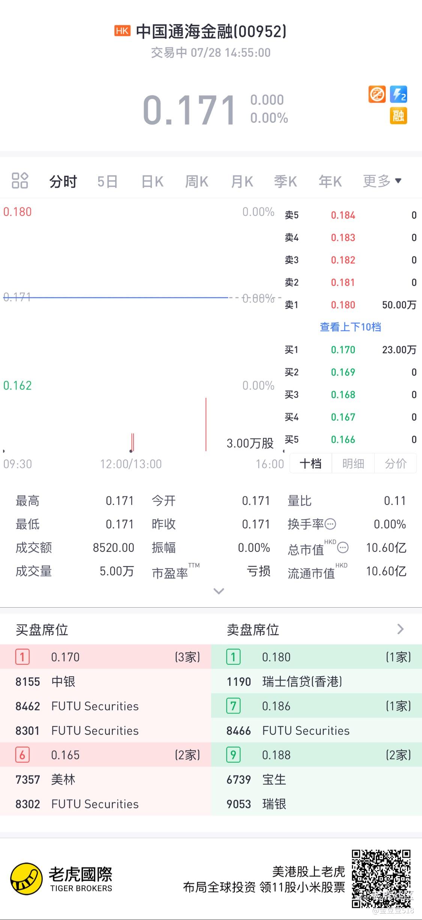
Task: Select the 日K chart tab
Action: [153, 181]
